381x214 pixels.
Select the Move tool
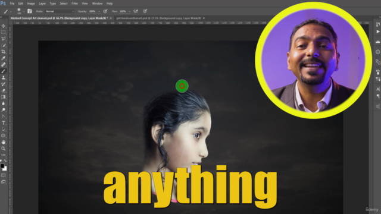[x=3, y=26]
